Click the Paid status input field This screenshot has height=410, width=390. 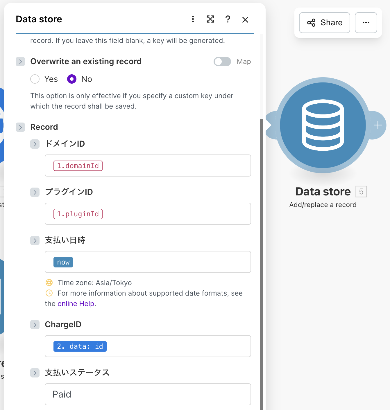click(148, 394)
